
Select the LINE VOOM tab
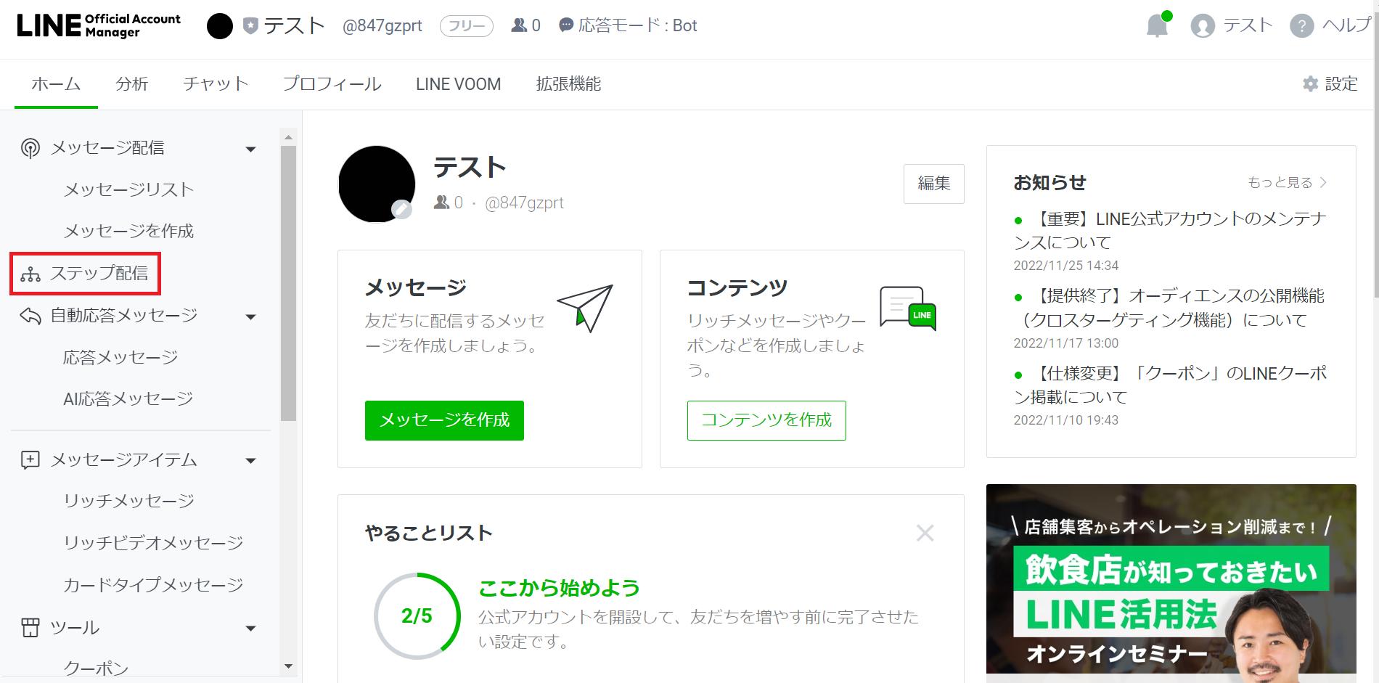[x=459, y=84]
